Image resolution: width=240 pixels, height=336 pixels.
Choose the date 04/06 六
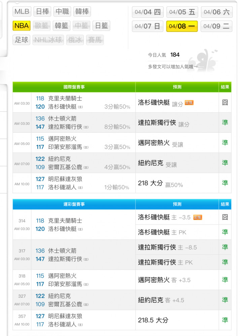216,12
